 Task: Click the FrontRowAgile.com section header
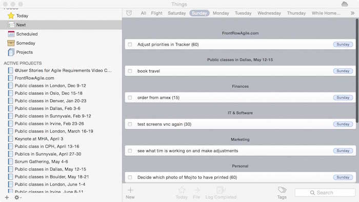[x=240, y=33]
